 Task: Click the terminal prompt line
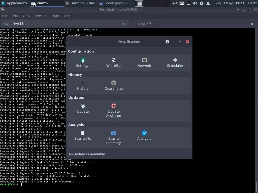[11, 184]
